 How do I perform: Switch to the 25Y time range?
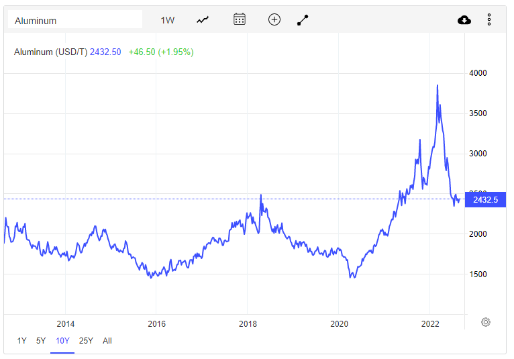[86, 341]
